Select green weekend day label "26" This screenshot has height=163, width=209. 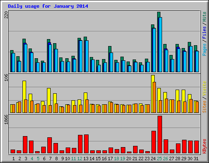[165, 159]
